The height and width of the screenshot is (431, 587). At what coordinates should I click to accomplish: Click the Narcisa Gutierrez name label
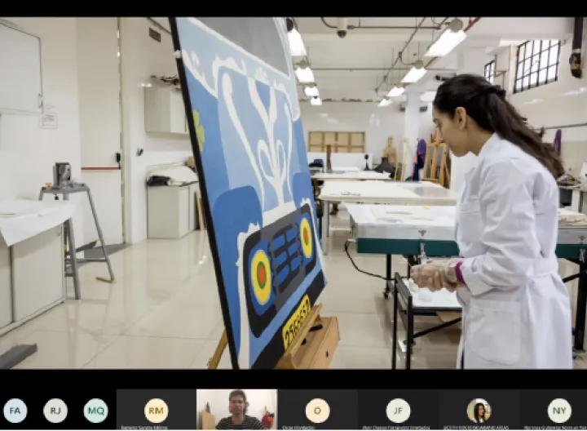559,426
